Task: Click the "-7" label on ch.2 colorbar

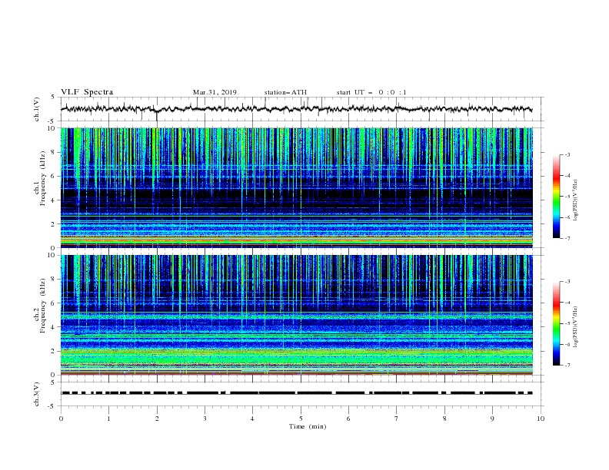Action: click(567, 365)
